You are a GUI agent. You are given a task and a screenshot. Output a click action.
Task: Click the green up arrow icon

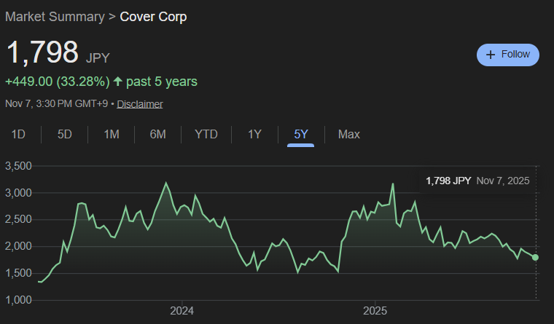(x=117, y=82)
